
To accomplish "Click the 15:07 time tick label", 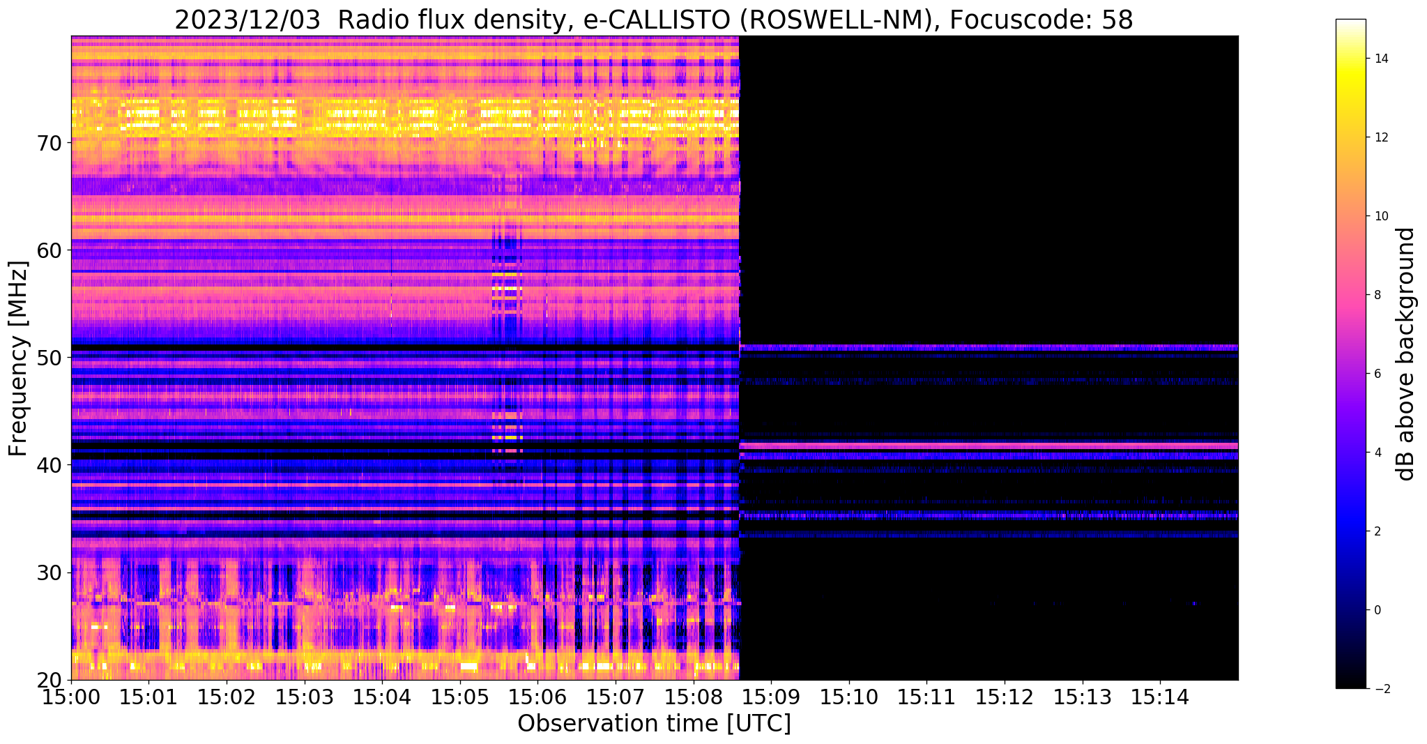I will (x=616, y=697).
